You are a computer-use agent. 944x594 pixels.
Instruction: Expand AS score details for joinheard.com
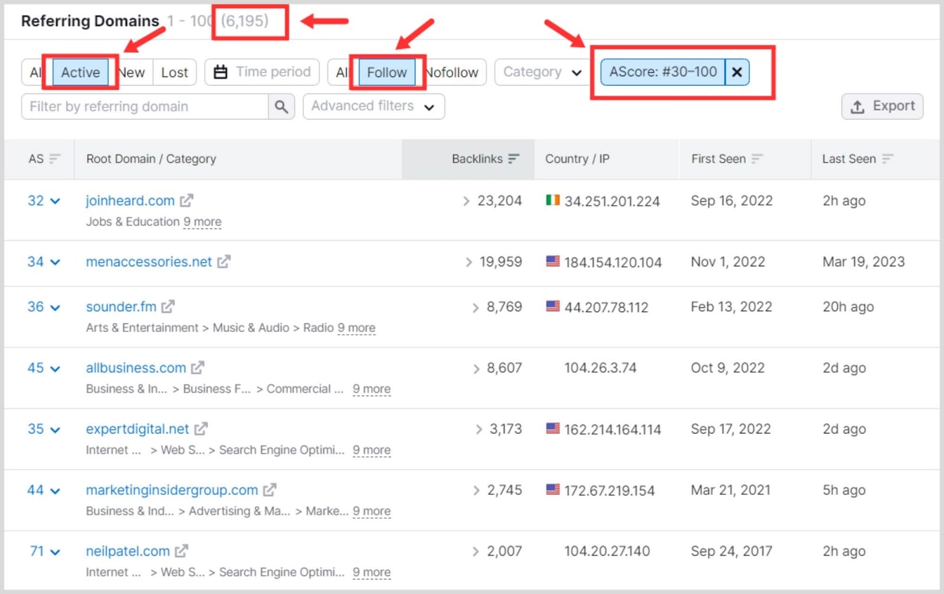coord(55,201)
